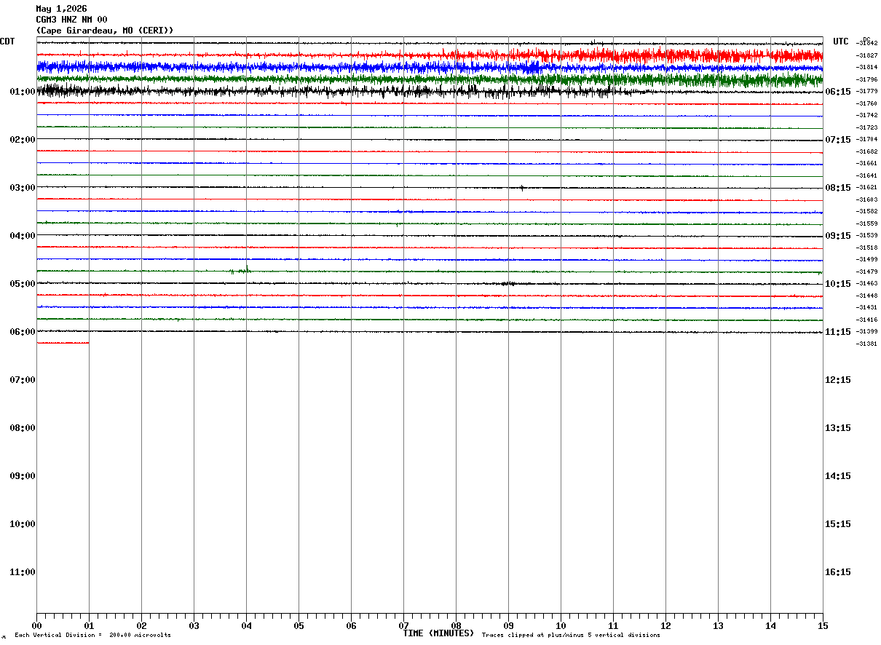Click the CGM3 HNZ NM 00 station title
Viewport: 881px width, 645px height.
click(x=71, y=20)
